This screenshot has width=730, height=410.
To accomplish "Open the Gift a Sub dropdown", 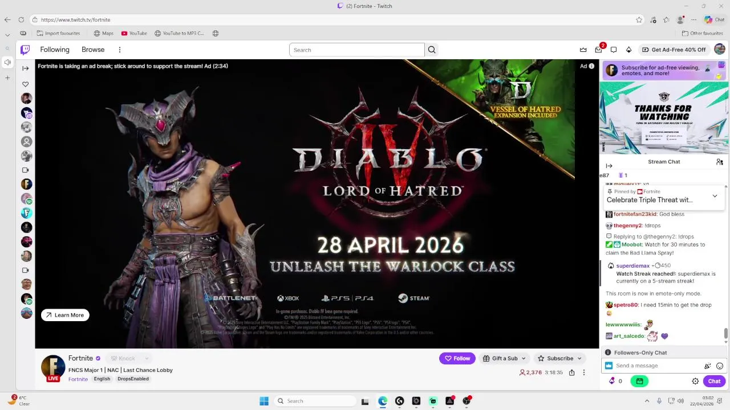I will pos(505,358).
